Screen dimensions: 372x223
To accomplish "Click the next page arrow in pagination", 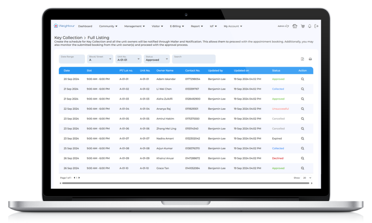I will (x=79, y=178).
